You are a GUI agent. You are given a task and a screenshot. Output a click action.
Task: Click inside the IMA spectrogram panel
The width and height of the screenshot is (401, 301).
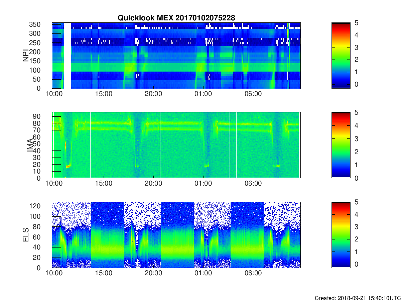pyautogui.click(x=176, y=145)
